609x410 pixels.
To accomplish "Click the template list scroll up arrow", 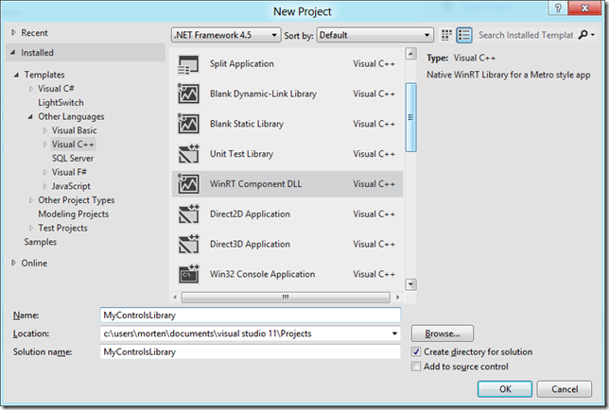I will tap(411, 54).
